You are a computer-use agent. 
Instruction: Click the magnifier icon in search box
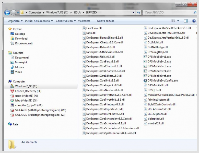(x=195, y=13)
